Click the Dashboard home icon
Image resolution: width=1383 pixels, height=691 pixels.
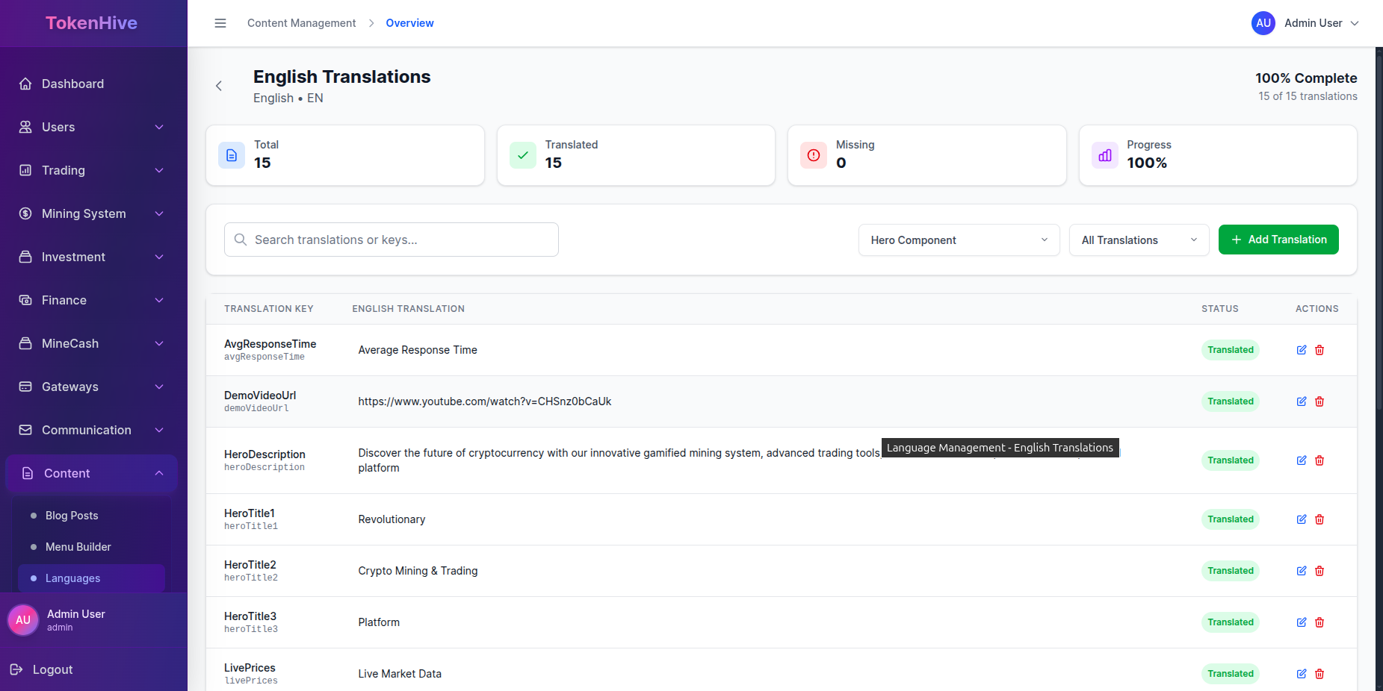click(x=25, y=84)
